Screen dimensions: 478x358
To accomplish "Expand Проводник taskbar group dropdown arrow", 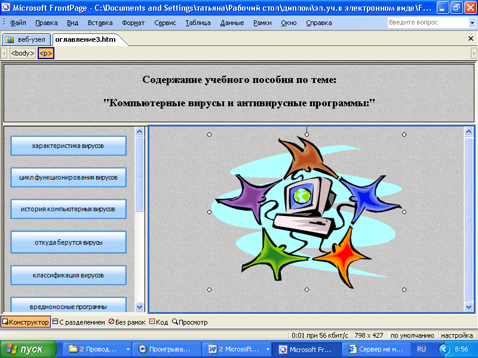I will point(128,350).
